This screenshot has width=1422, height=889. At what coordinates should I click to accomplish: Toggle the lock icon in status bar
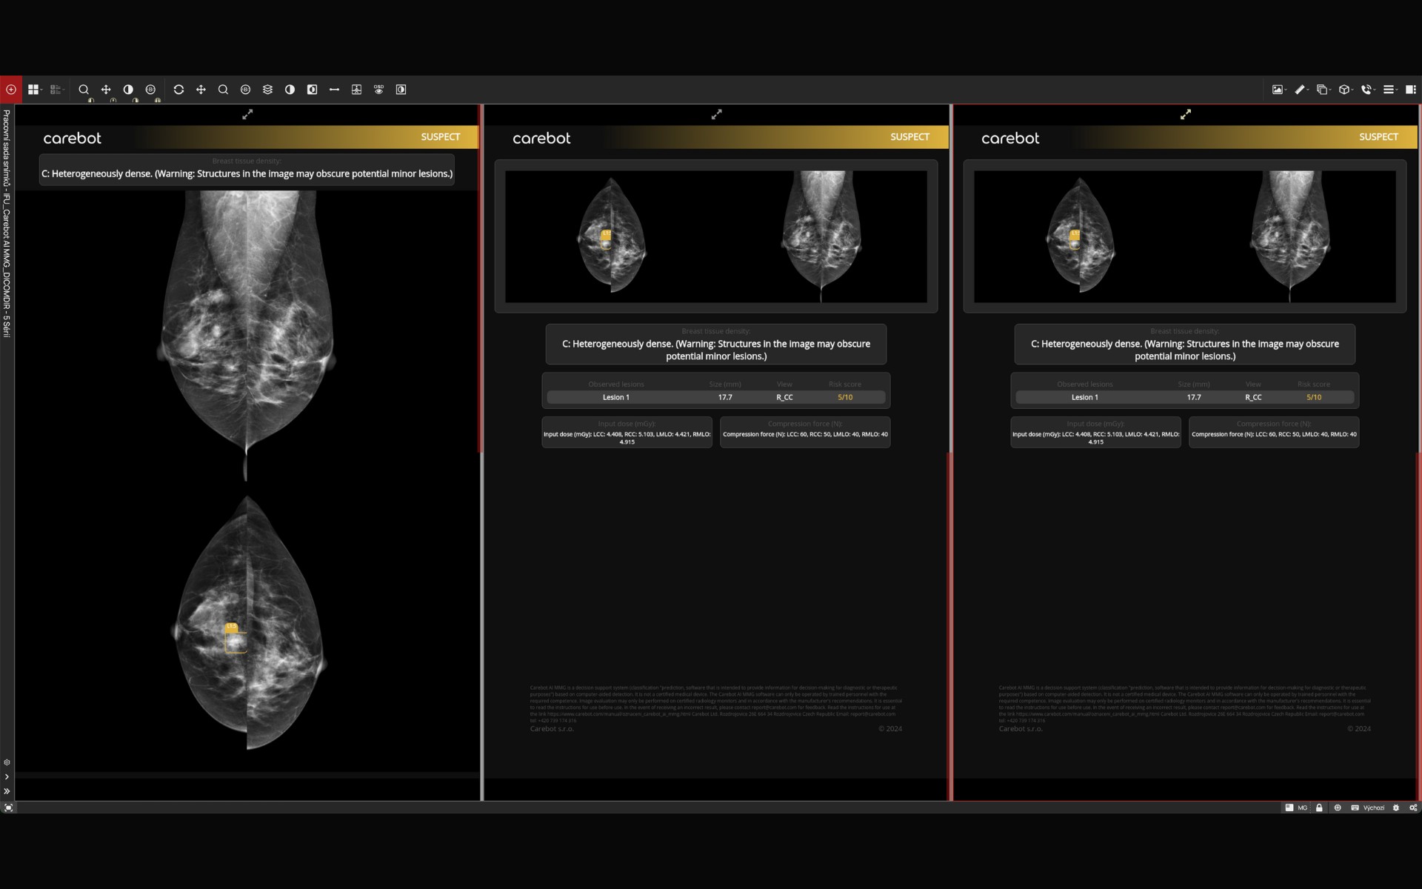tap(1319, 808)
